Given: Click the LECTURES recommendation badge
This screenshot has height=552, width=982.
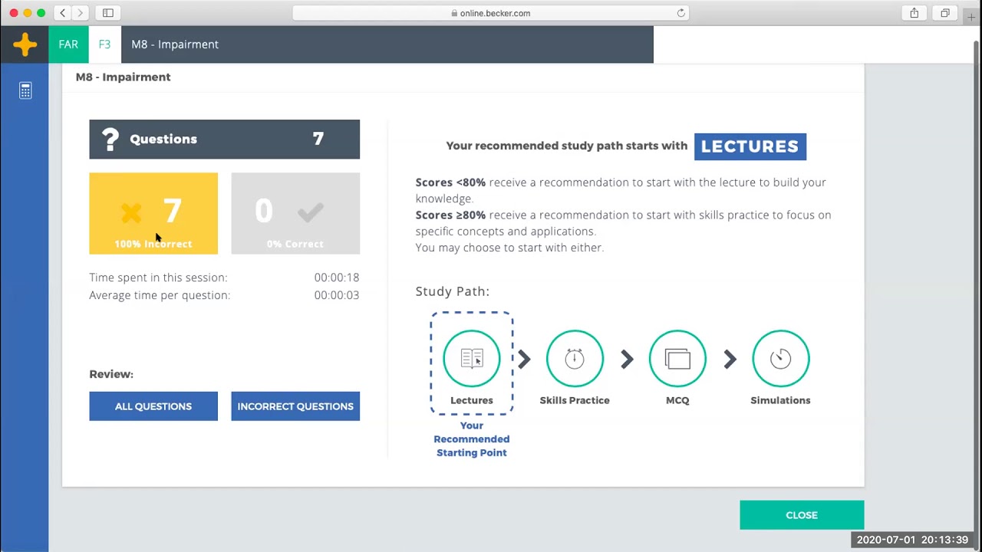Looking at the screenshot, I should [750, 146].
